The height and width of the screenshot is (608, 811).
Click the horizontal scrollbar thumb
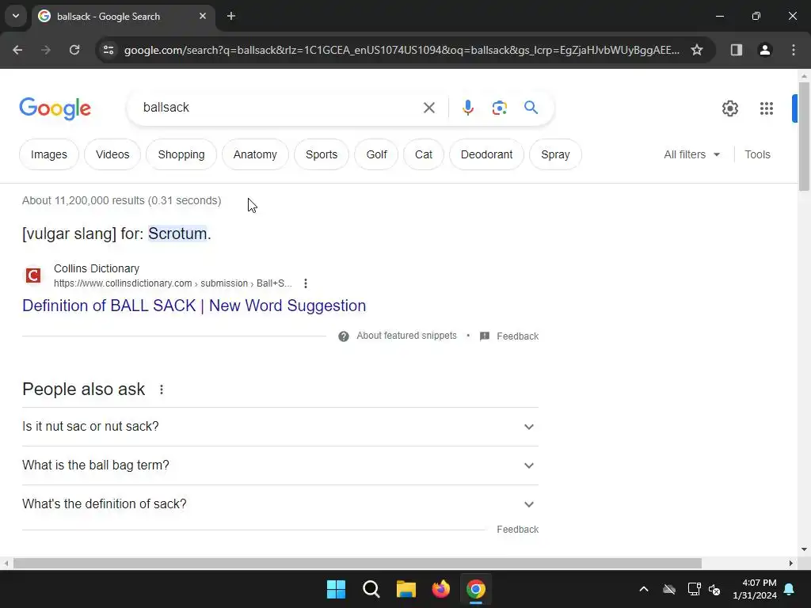(357, 563)
